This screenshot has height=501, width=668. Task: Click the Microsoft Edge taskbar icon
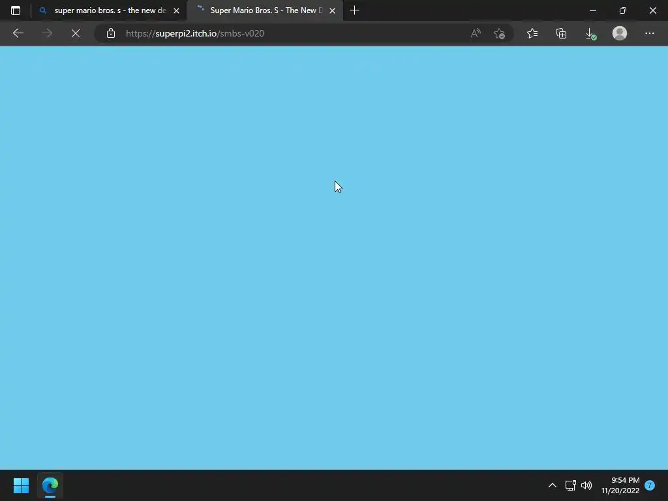50,485
